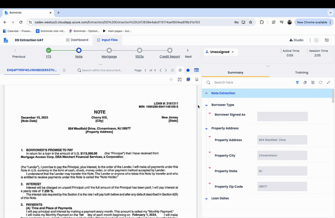The width and height of the screenshot is (335, 218).
Task: Open the botminds-site-vid bookmark
Action: (x=51, y=31)
